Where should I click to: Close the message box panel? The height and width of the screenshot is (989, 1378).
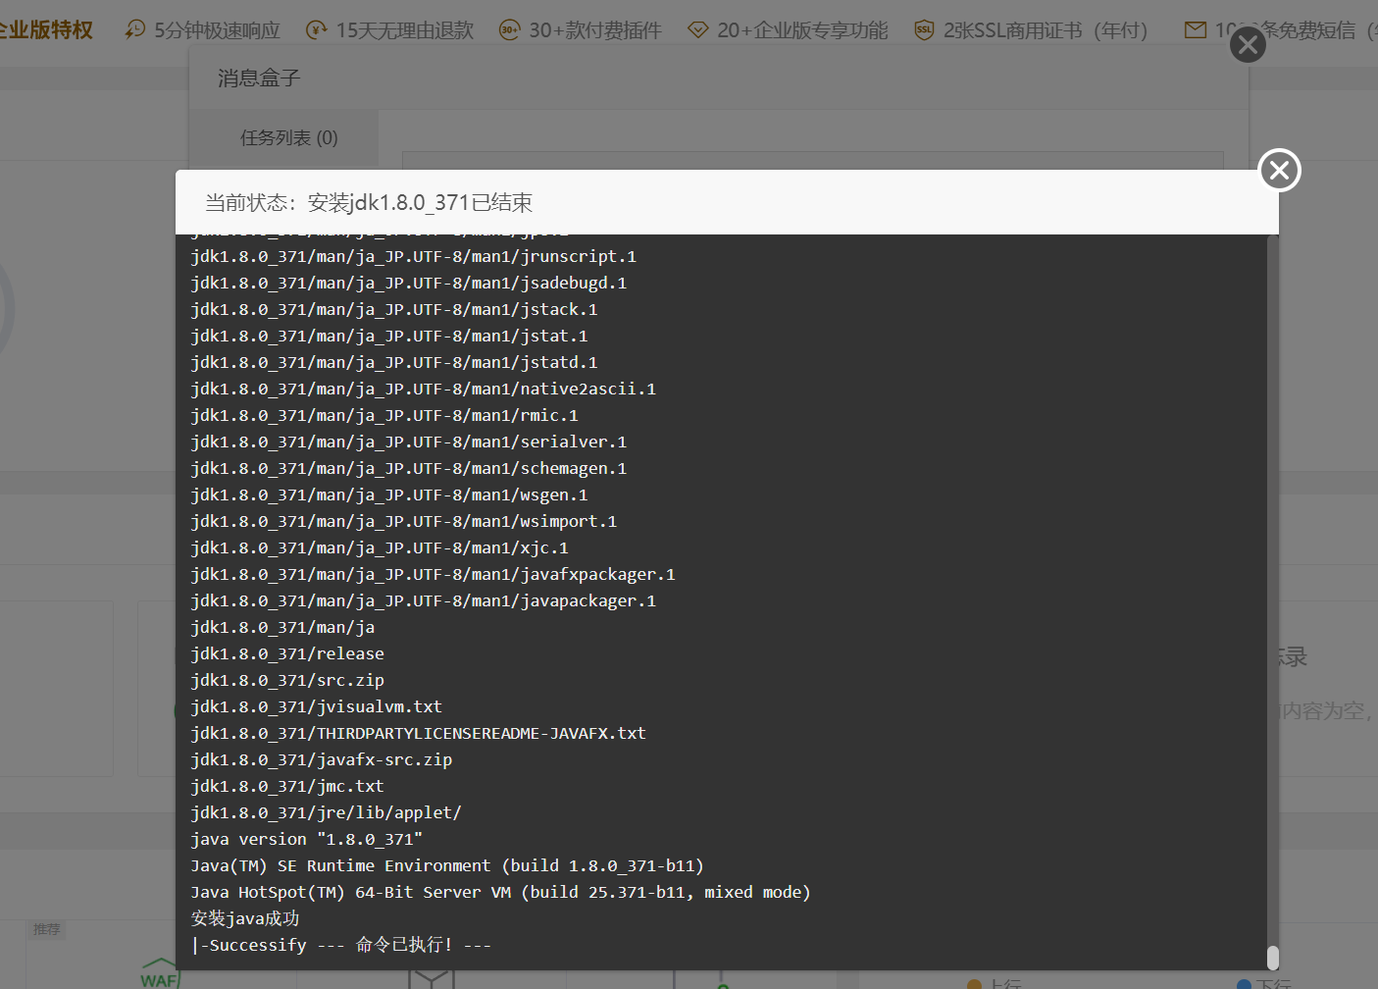[1248, 44]
